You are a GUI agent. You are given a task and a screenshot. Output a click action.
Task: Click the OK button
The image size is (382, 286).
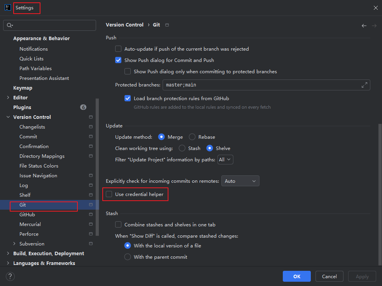(296, 276)
